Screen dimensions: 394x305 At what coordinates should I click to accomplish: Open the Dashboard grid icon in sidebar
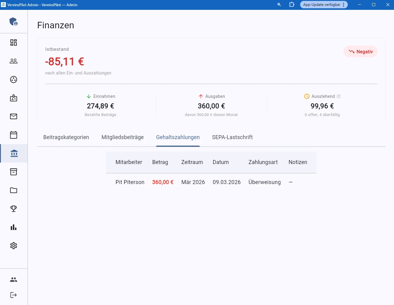click(x=13, y=42)
